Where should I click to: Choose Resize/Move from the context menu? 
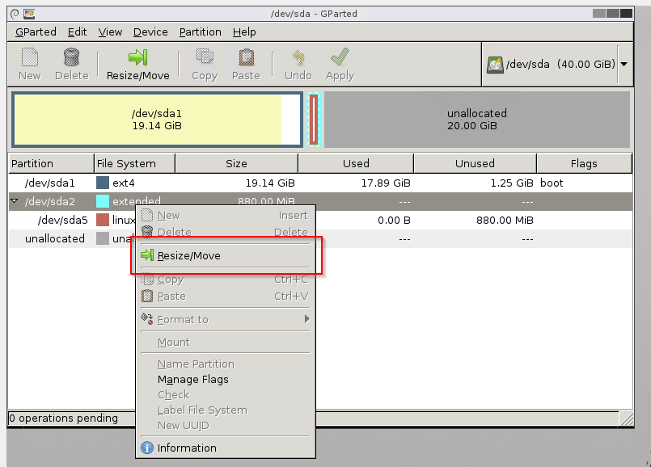coord(226,255)
